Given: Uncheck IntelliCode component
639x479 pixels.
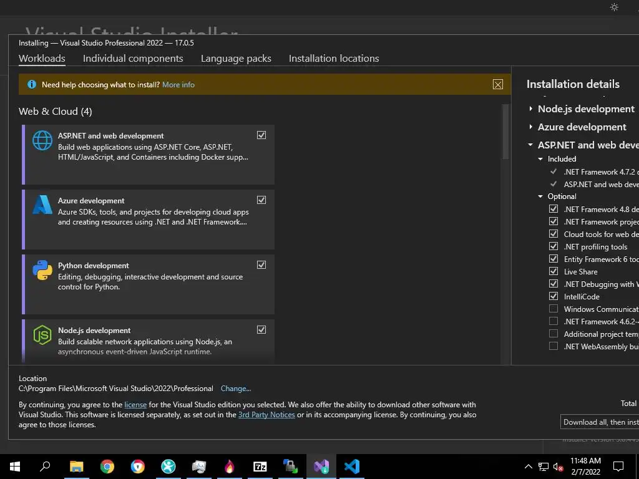Looking at the screenshot, I should [554, 296].
